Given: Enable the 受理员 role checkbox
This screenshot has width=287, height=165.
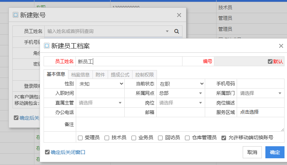Looking at the screenshot, I should pyautogui.click(x=80, y=138).
